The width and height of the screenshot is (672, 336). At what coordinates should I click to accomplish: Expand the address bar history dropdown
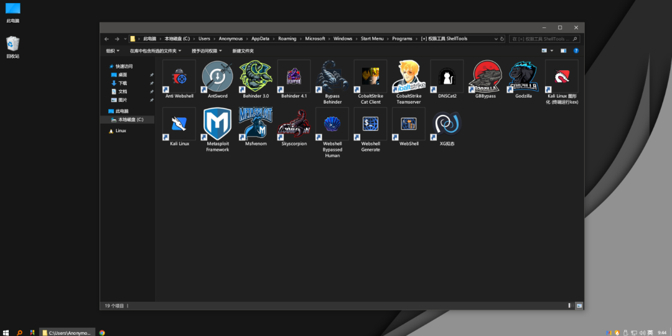pos(496,39)
